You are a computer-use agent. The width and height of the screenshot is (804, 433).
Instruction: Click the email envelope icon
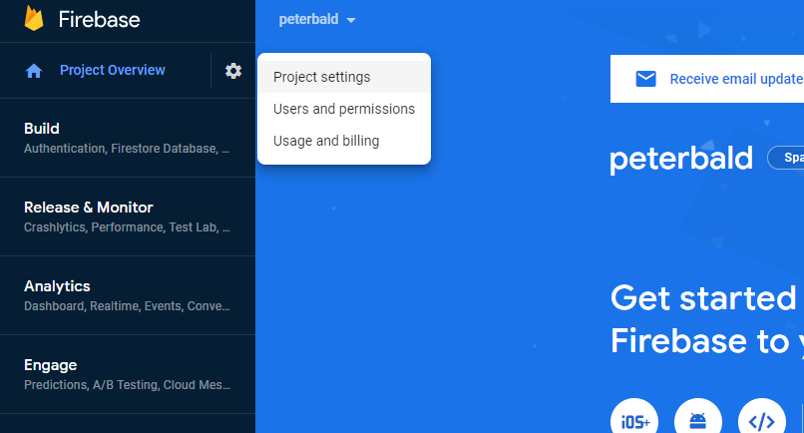point(645,79)
